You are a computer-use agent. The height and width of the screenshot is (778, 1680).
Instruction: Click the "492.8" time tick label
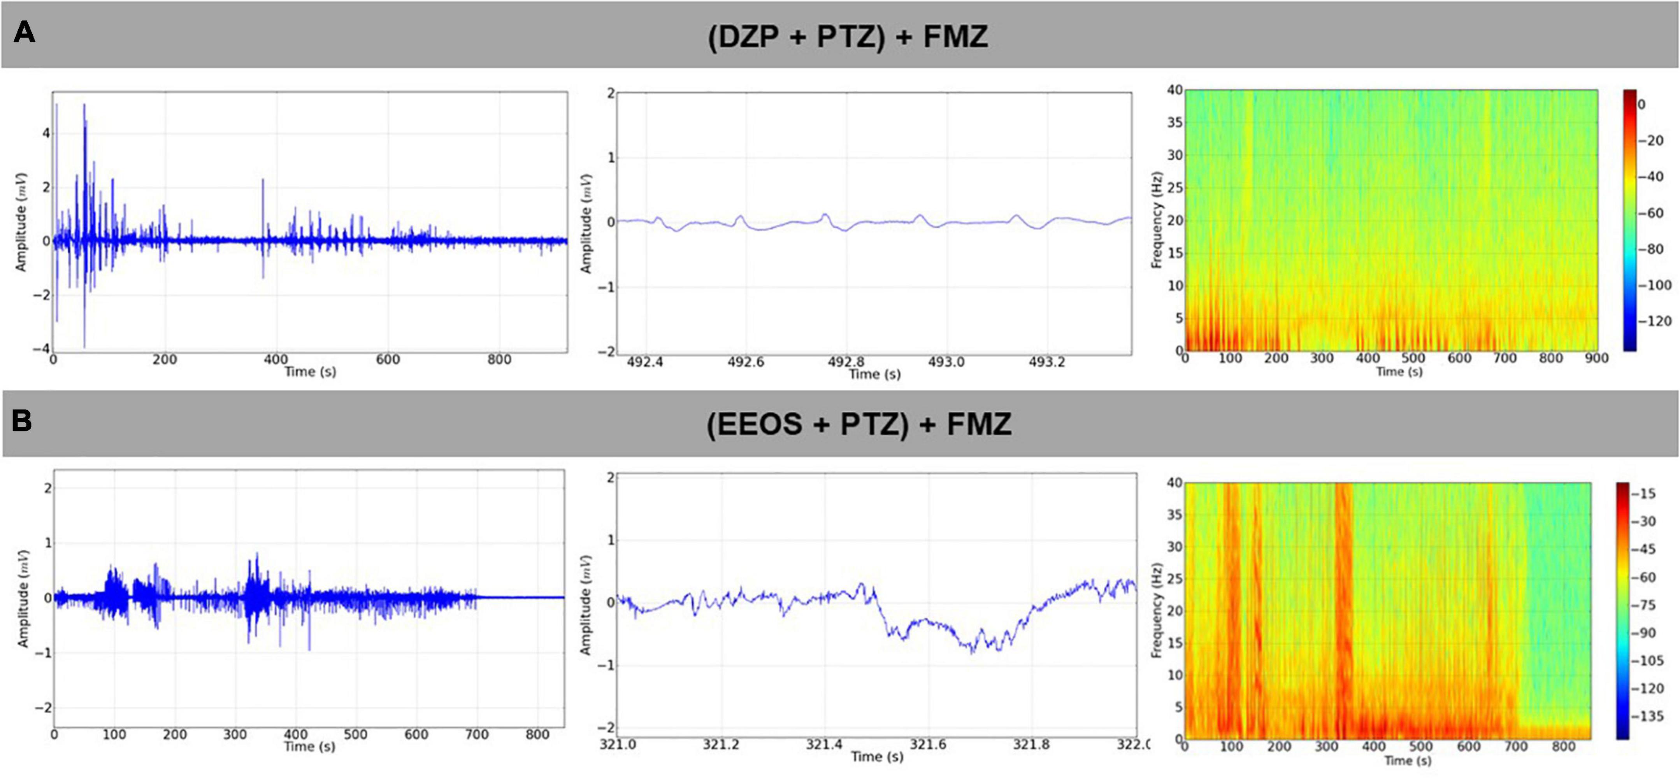click(x=846, y=363)
